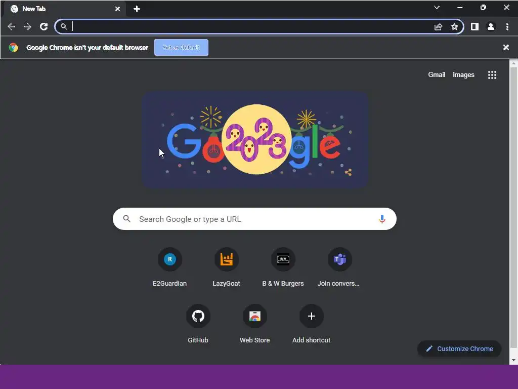Click the search icon in address bar
Image resolution: width=518 pixels, height=389 pixels.
[64, 27]
